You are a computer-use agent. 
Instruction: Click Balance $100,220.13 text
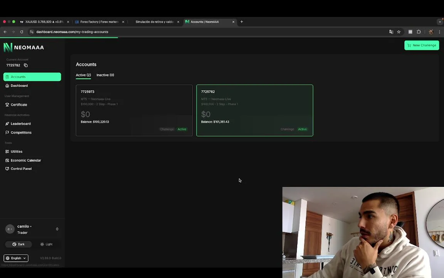coord(94,122)
